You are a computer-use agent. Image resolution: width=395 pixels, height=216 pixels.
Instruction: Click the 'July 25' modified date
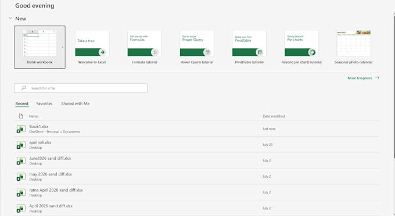[268, 145]
